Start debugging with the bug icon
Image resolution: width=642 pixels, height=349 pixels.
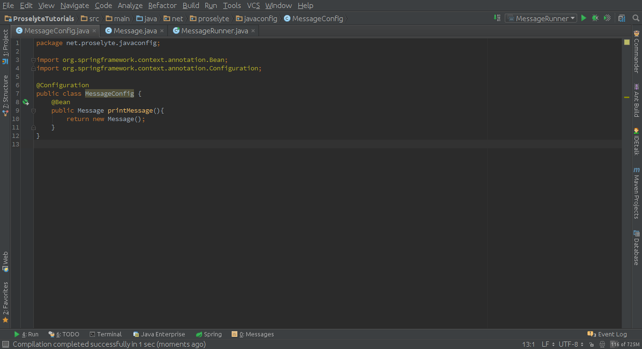click(x=595, y=18)
